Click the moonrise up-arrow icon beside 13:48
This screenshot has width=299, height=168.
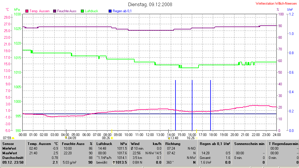[169, 138]
